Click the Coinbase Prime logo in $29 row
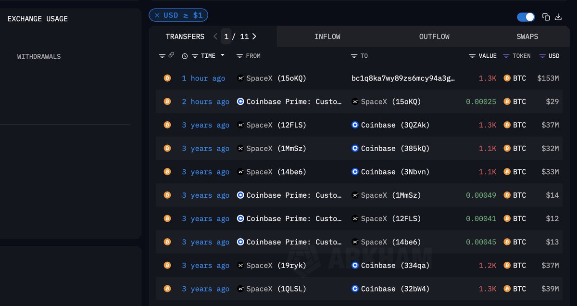Viewport: 577px width, 306px height. coord(240,102)
